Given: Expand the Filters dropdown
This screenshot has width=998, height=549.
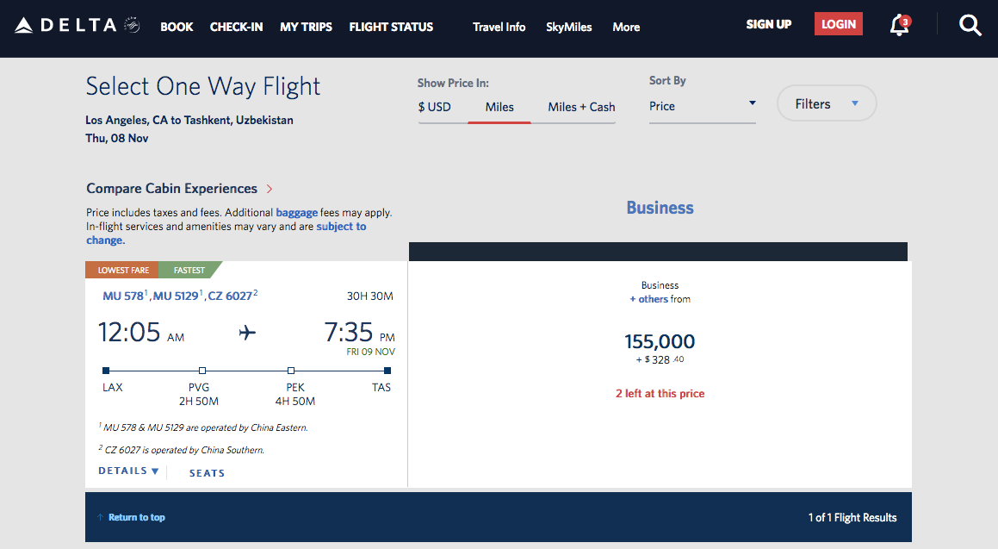Looking at the screenshot, I should [x=827, y=104].
